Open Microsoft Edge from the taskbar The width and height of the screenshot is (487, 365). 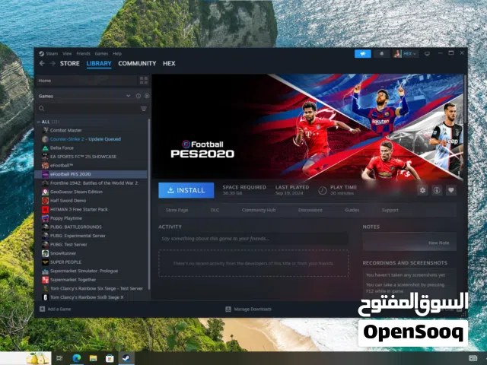tap(76, 358)
